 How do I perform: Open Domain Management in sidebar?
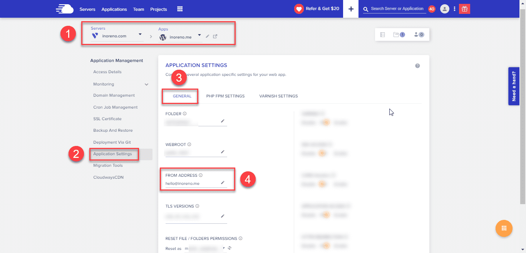click(x=114, y=96)
